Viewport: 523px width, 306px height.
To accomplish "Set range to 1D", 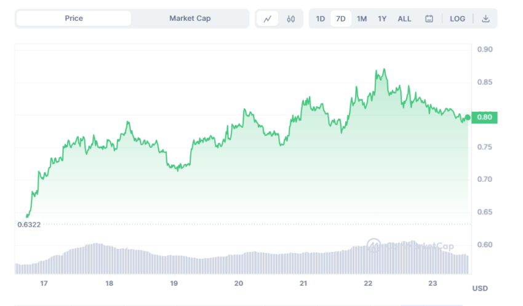I will [x=320, y=19].
